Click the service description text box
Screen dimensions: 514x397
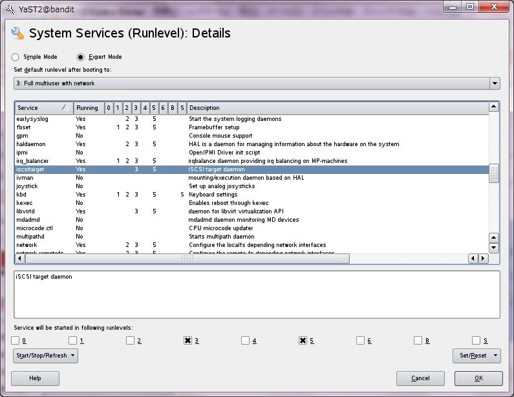pos(257,294)
